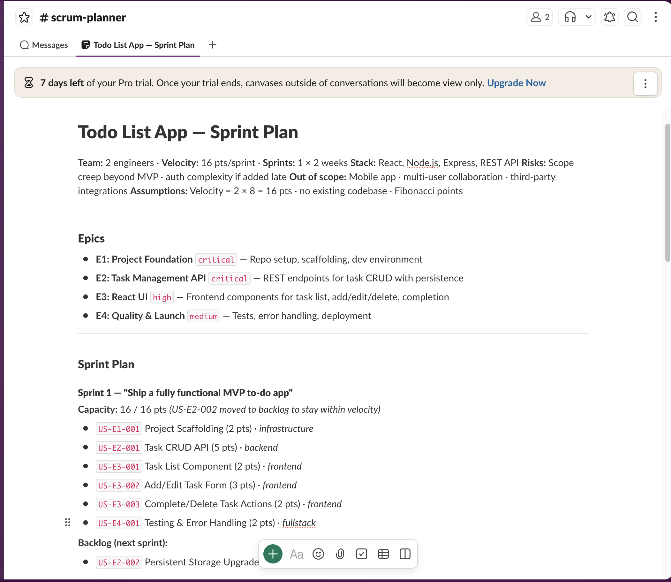Open notification preferences bell icon
The height and width of the screenshot is (582, 671).
click(610, 17)
